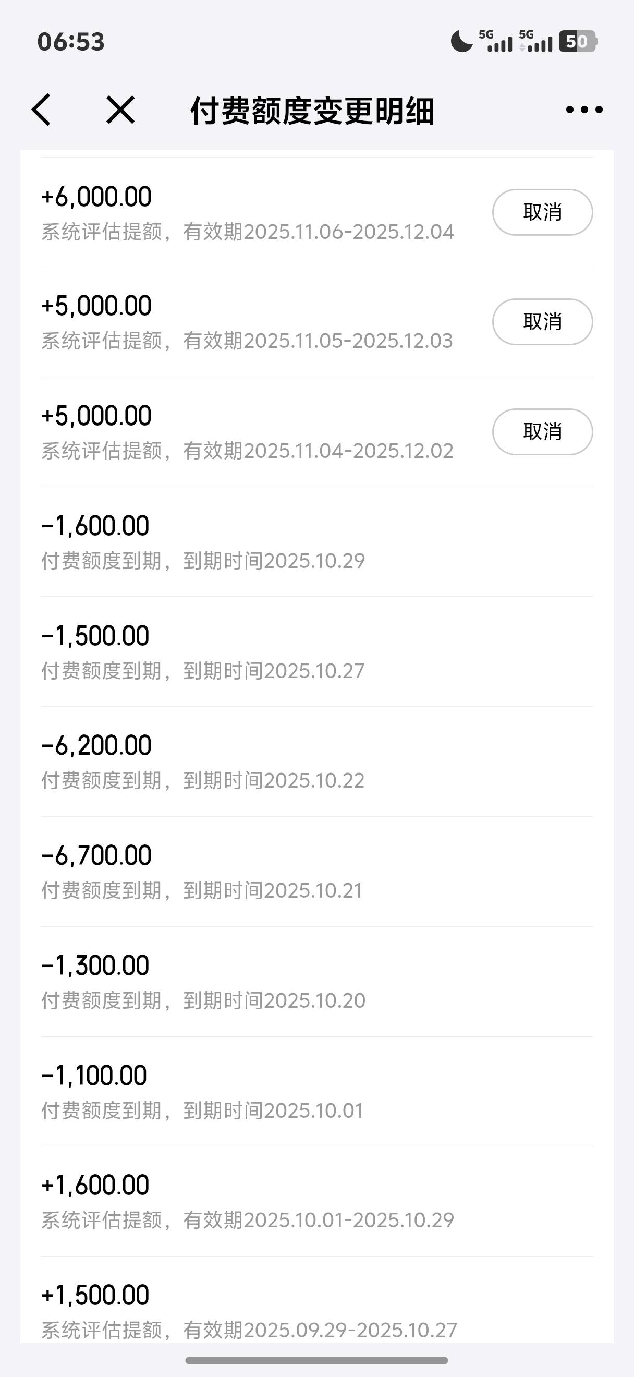Tap the second 5G signal strength icon
The height and width of the screenshot is (1377, 634).
click(x=536, y=42)
